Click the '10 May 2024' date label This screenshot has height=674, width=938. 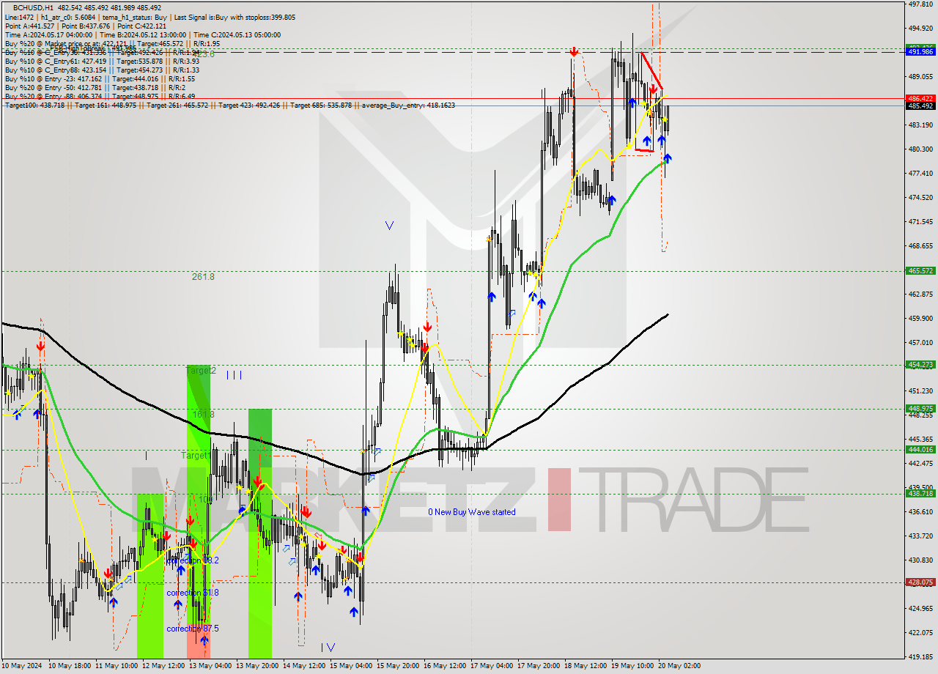point(22,666)
